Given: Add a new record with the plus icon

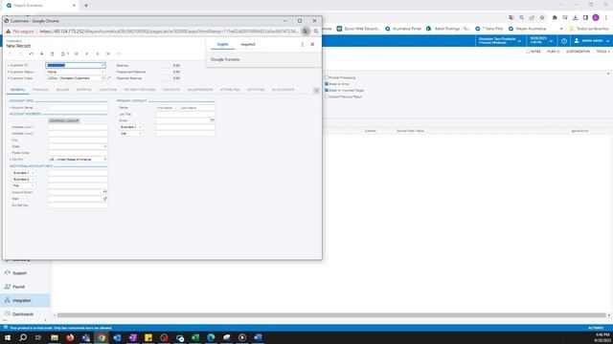Looking at the screenshot, I should click(x=42, y=54).
